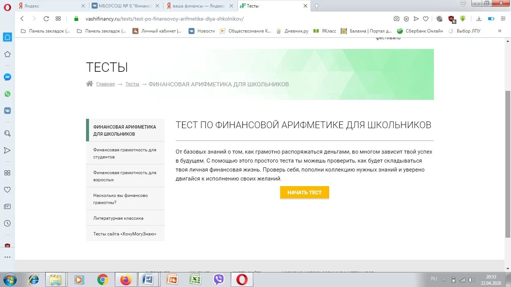The height and width of the screenshot is (287, 511).
Task: Open Speed Dial home in sidebar
Action: click(x=7, y=37)
